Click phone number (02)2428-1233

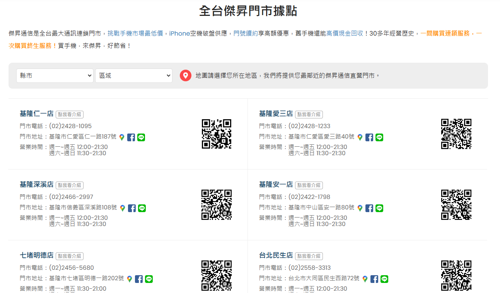(x=309, y=126)
